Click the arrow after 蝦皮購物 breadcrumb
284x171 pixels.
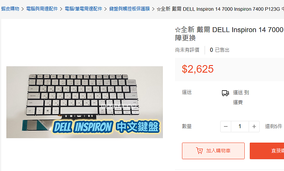[x=23, y=9]
